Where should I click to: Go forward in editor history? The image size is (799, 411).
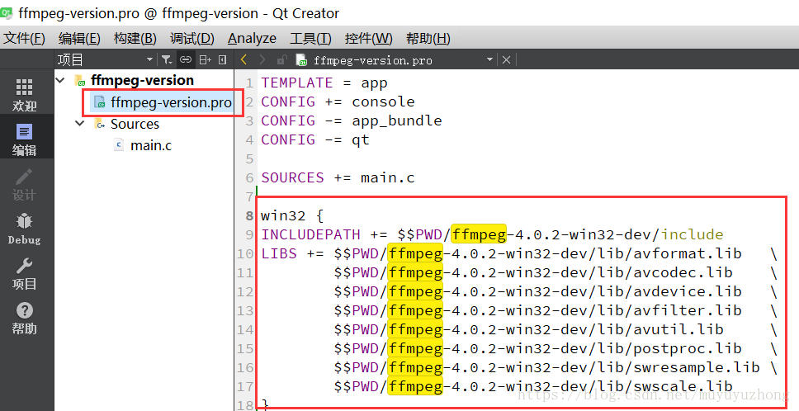tap(262, 60)
